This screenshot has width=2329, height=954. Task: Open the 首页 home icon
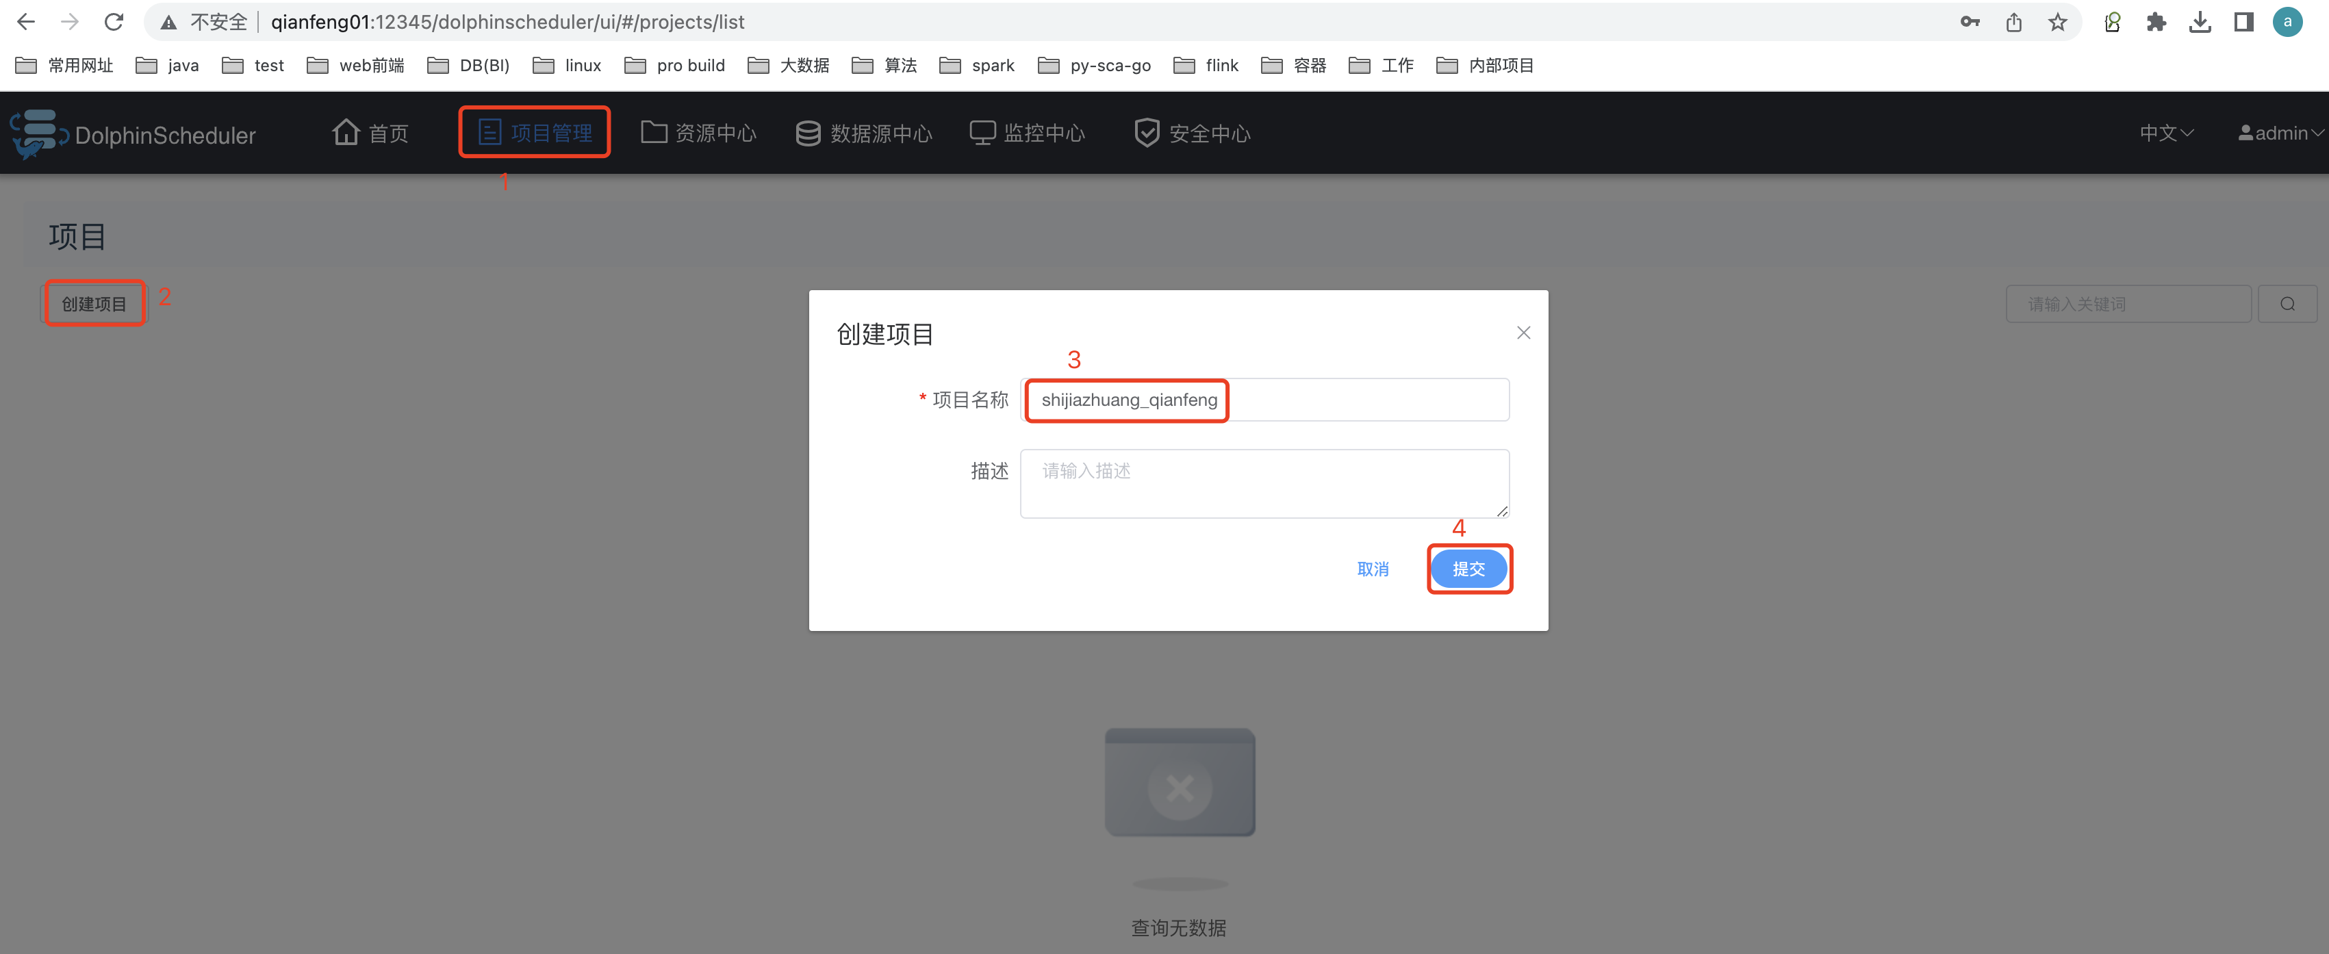(346, 133)
